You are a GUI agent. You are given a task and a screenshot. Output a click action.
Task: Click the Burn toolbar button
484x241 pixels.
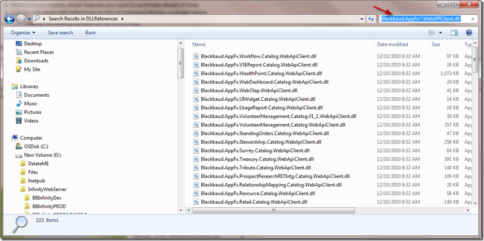click(90, 33)
